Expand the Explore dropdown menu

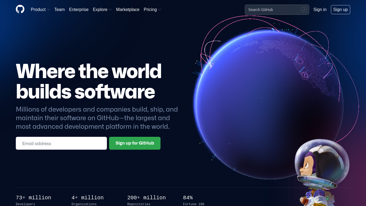(102, 10)
